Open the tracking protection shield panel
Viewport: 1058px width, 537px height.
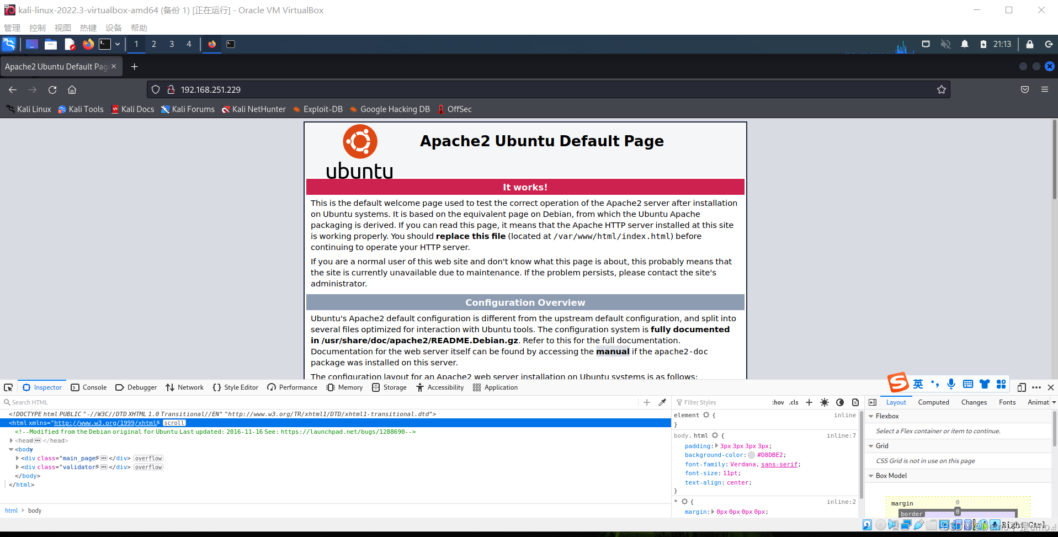click(156, 89)
